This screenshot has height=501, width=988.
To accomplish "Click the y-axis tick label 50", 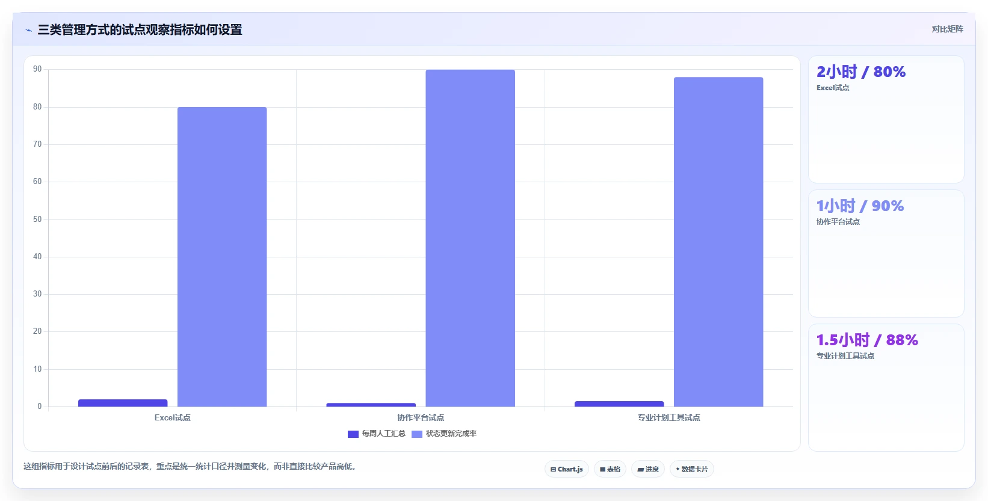I will coord(37,220).
